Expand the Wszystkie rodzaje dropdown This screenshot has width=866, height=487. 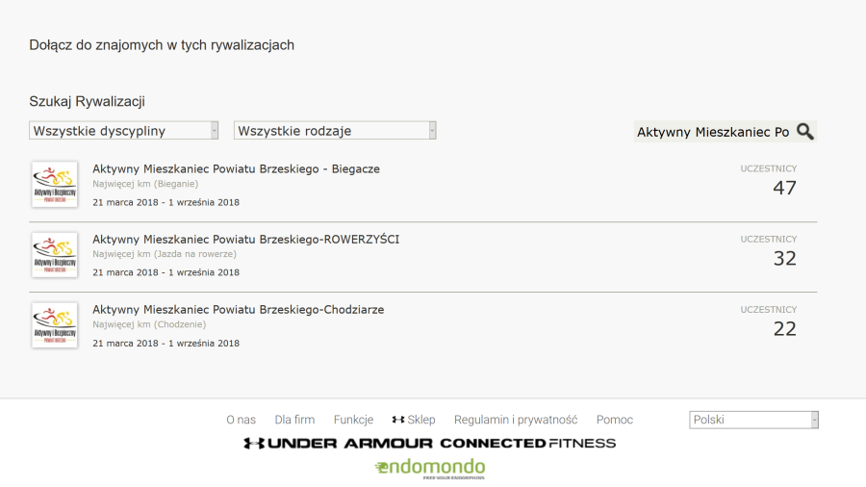tap(335, 131)
